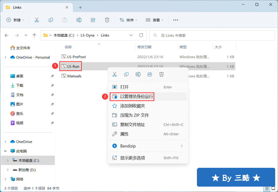Screen dimensions: 278x192
Task: Click the Rename icon in the toolbar
Action: pyautogui.click(x=79, y=20)
